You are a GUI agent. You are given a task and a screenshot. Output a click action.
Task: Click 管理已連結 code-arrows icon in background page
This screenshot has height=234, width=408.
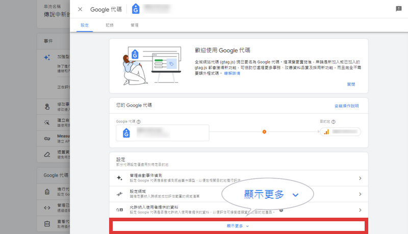point(47,207)
